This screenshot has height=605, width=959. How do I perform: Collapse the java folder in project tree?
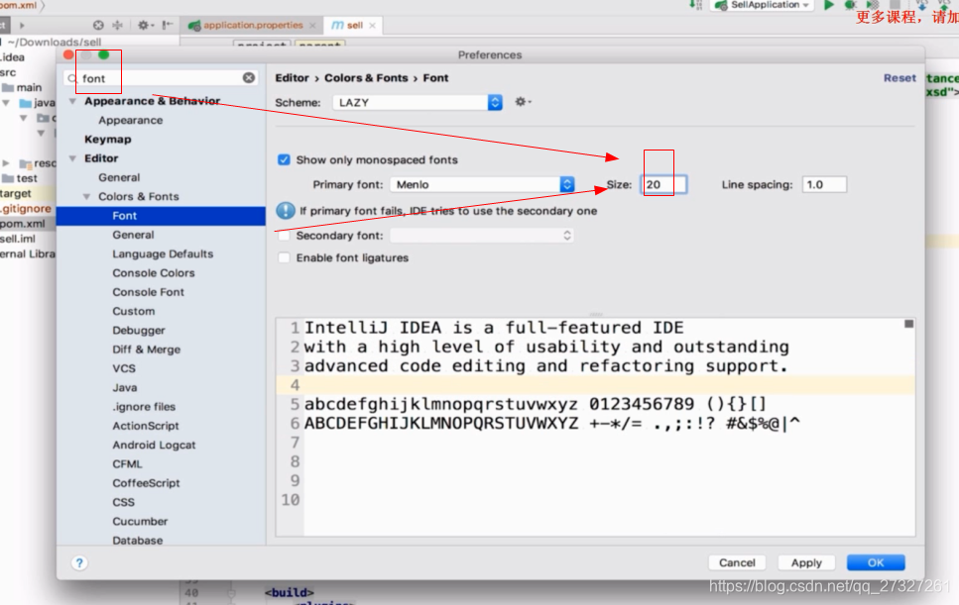click(x=6, y=103)
